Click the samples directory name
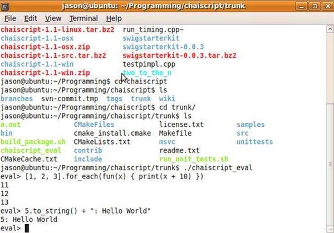Viewport: 334px width, 233px height. pyautogui.click(x=250, y=125)
